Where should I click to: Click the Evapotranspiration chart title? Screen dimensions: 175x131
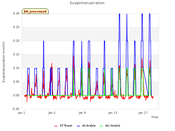pyautogui.click(x=87, y=3)
